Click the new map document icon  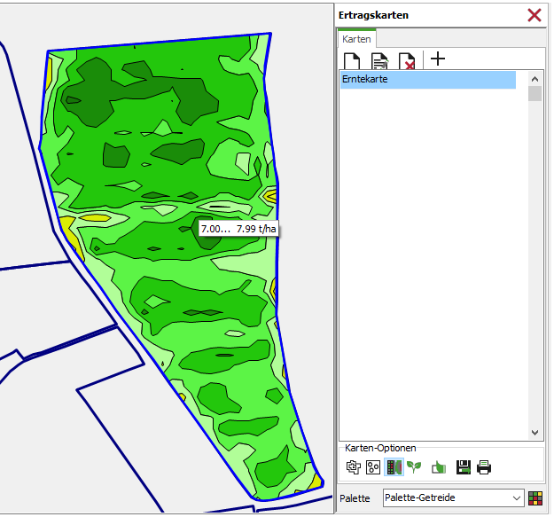tap(352, 61)
